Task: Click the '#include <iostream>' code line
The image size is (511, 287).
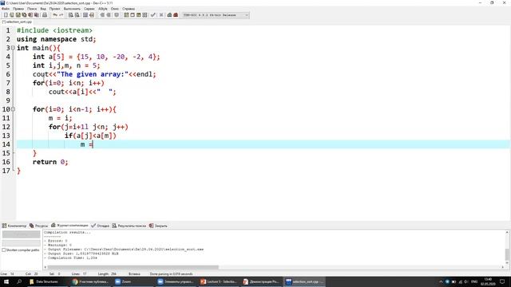Action: click(x=54, y=30)
